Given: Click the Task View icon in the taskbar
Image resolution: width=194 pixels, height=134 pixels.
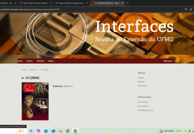Looking at the screenshot, I should pos(31,131).
